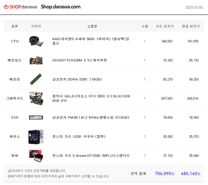Click CPU card price 144,920

(167, 41)
